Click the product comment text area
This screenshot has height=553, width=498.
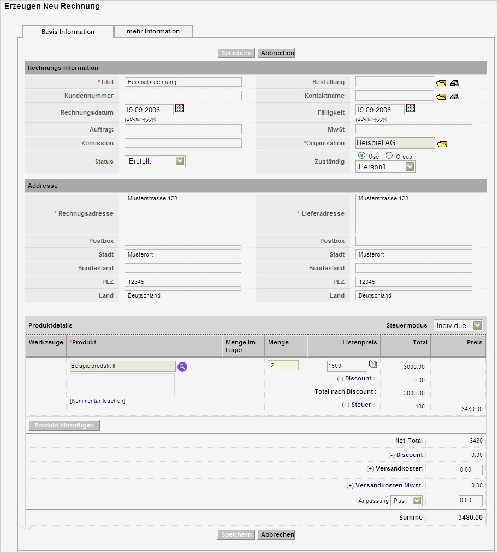(122, 385)
